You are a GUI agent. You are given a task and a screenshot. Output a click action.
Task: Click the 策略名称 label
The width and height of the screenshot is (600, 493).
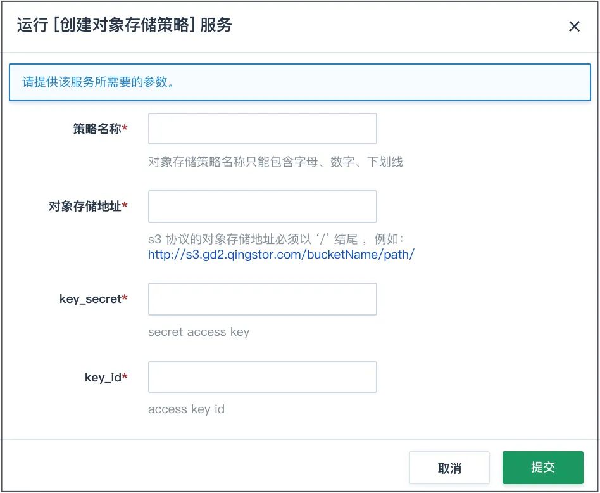[100, 129]
